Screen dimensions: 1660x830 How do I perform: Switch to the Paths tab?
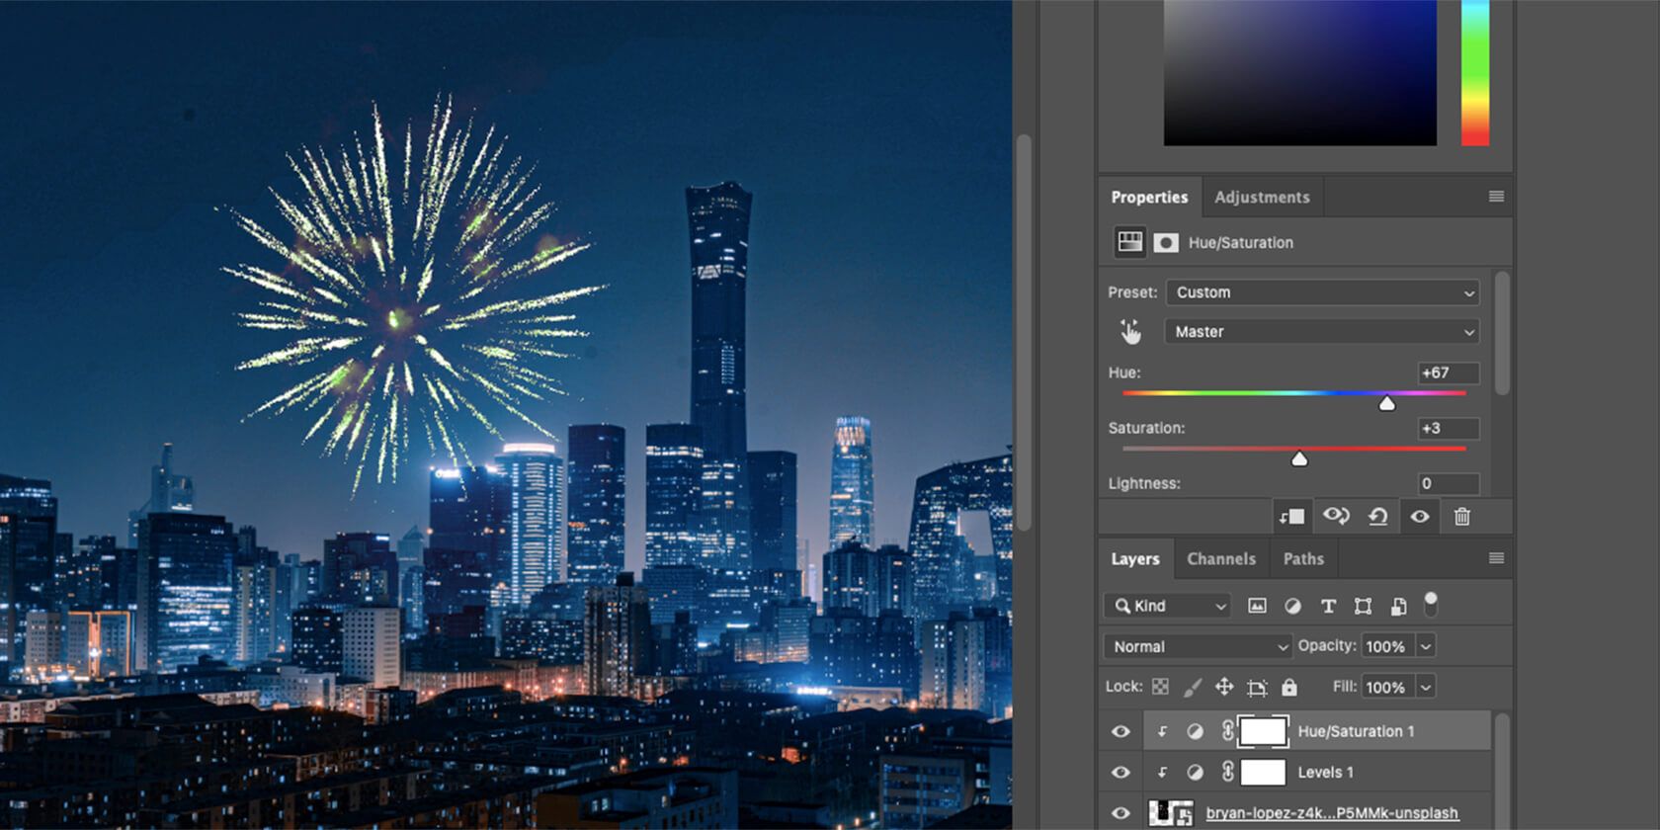click(x=1303, y=558)
